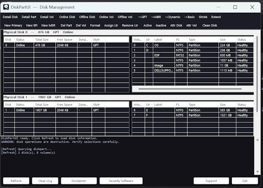Select the Image volume row
The width and height of the screenshot is (263, 188).
click(193, 65)
